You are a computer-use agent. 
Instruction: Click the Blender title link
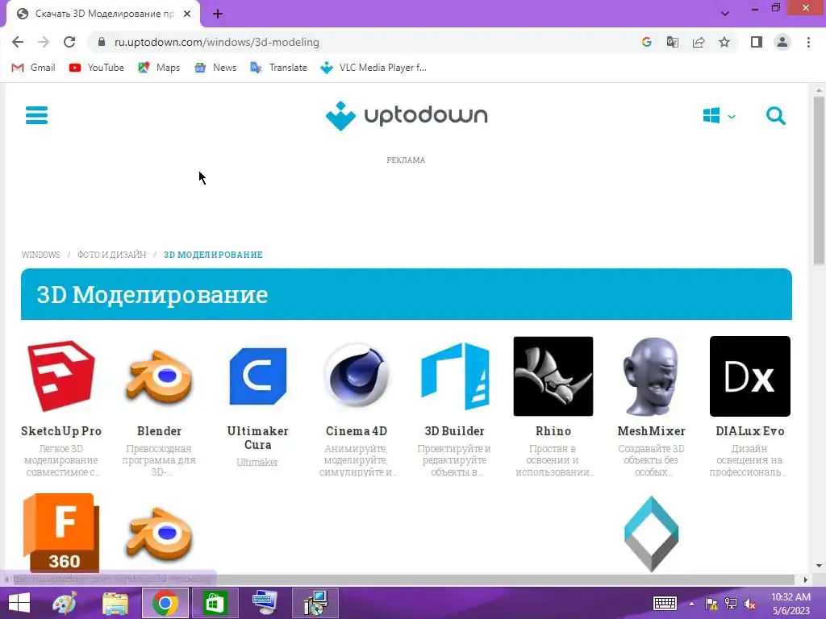coord(159,431)
